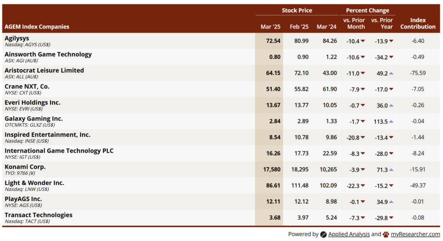Click the Applied Analysis logo icon

click(323, 235)
